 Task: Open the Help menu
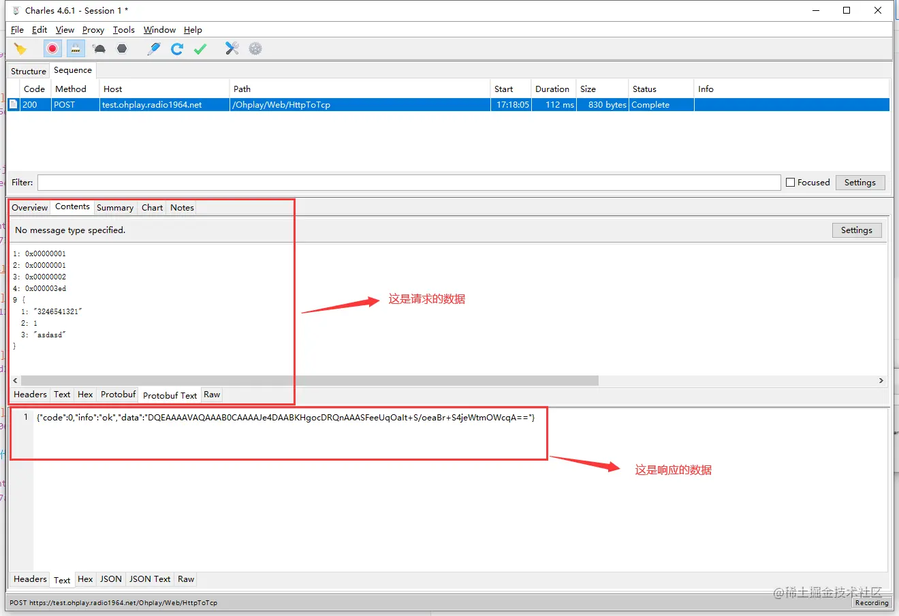click(193, 30)
